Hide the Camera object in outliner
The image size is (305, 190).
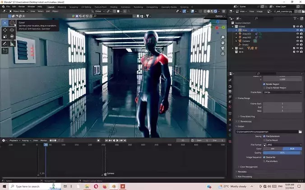297,41
